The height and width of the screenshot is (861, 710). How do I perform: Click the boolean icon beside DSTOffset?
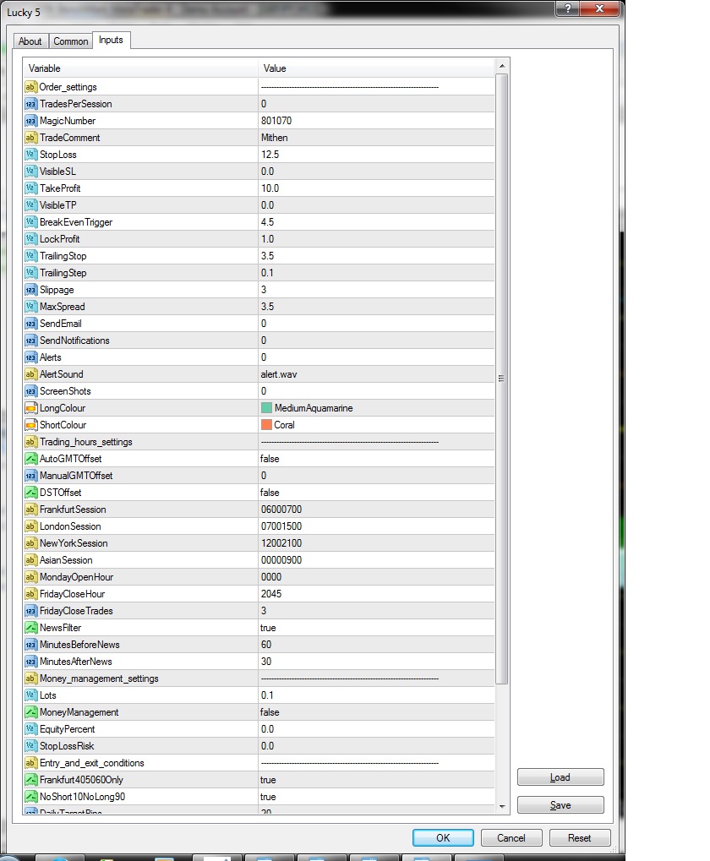[x=30, y=493]
